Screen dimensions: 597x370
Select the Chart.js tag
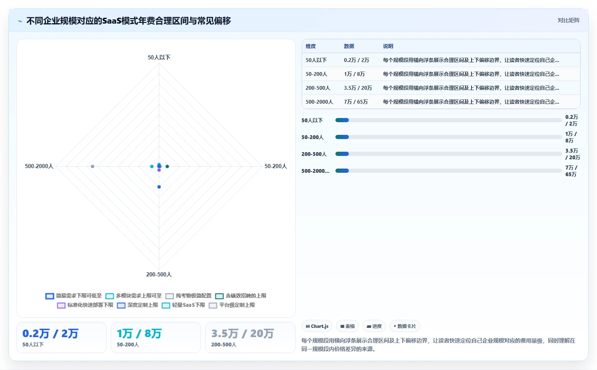pos(317,326)
